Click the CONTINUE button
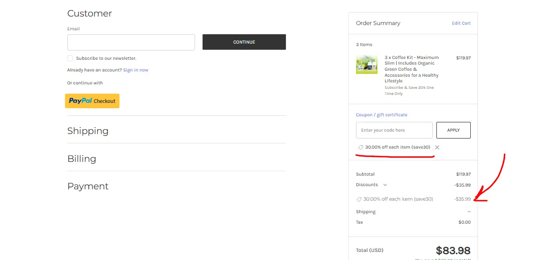Image resolution: width=545 pixels, height=260 pixels. pyautogui.click(x=244, y=42)
